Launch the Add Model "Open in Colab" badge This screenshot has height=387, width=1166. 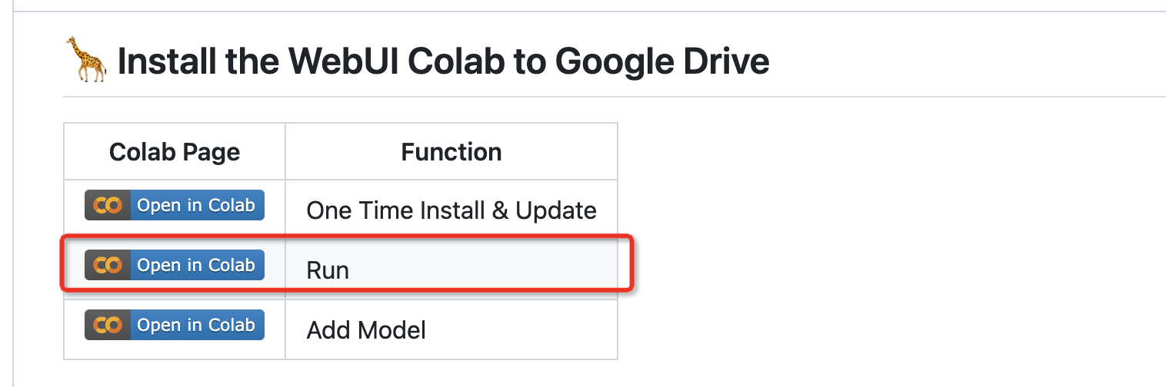coord(195,325)
